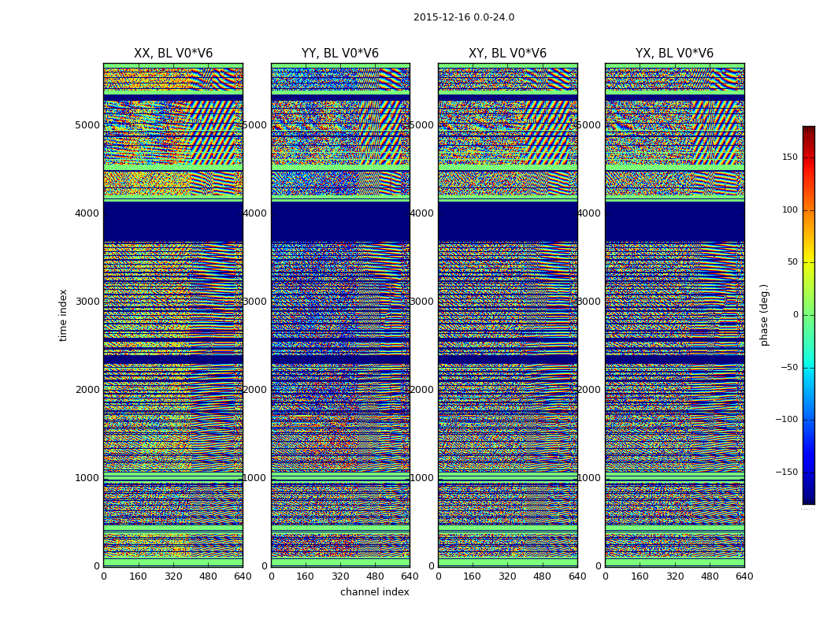Click the 1000 y-axis tick of the XY panel
827x630 pixels.
[423, 478]
